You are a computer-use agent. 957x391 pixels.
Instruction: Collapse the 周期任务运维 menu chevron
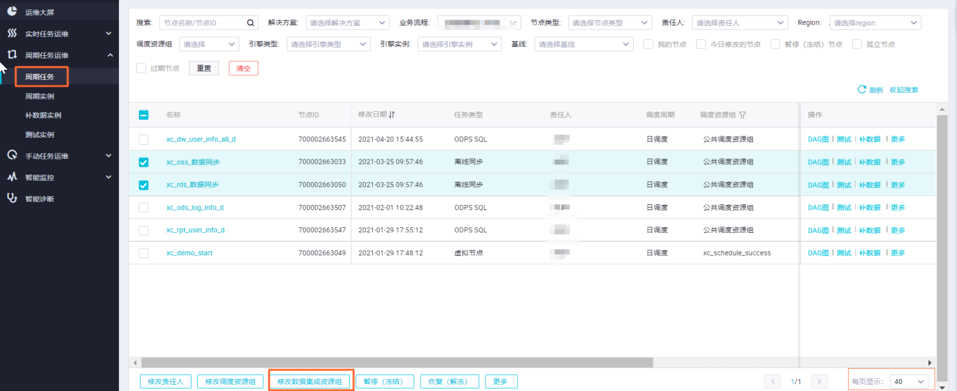[110, 55]
